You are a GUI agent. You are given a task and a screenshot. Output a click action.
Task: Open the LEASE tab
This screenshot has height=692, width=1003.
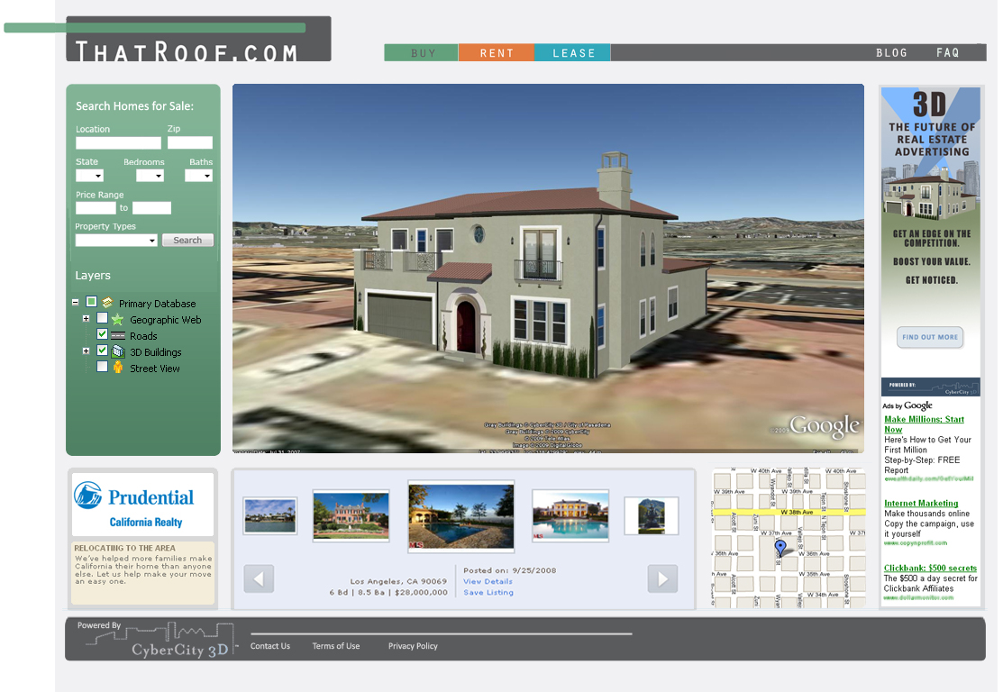572,53
